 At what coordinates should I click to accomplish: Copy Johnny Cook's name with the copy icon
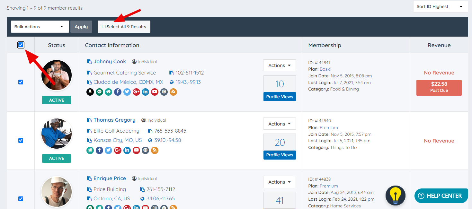[89, 61]
